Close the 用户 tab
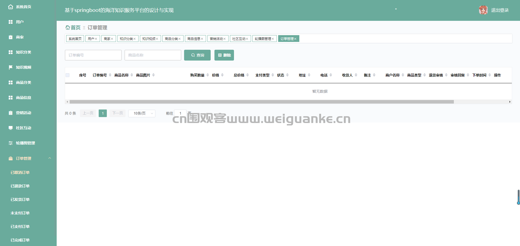 (x=96, y=39)
